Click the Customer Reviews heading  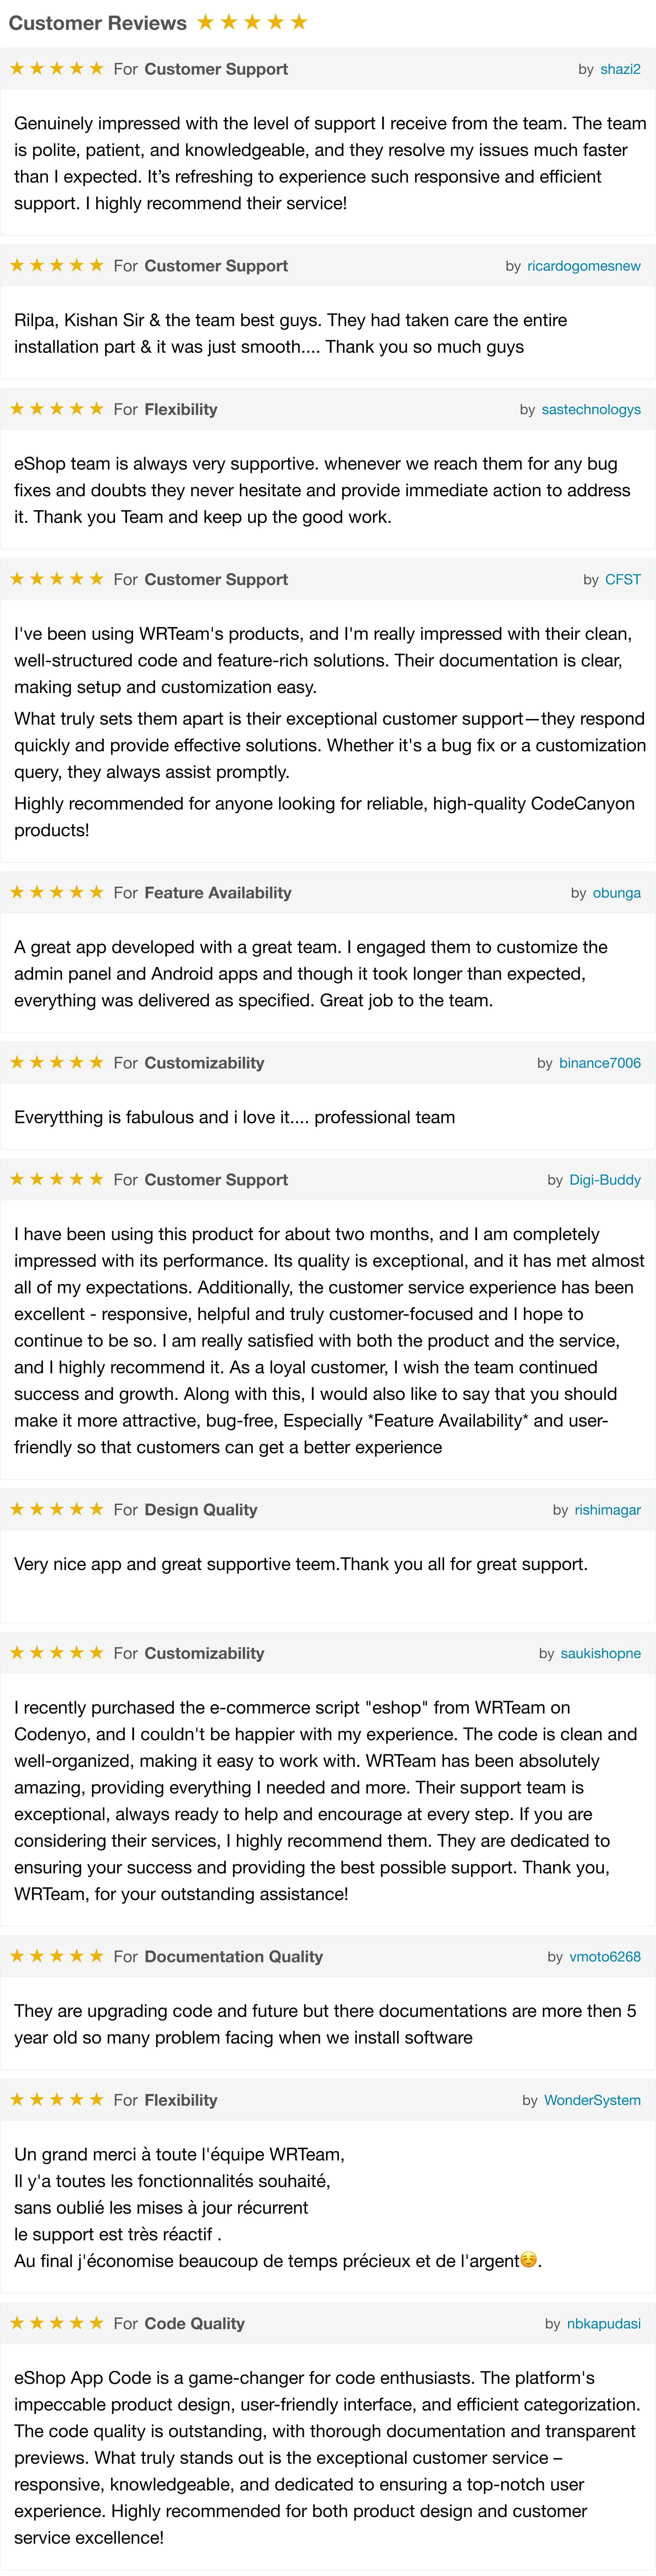97,22
